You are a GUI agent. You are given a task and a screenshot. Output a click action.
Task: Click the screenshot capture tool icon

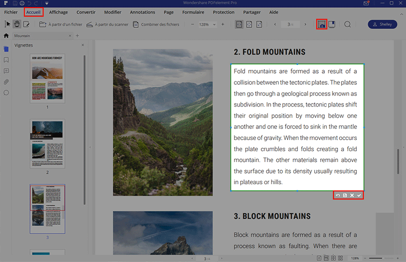(322, 24)
